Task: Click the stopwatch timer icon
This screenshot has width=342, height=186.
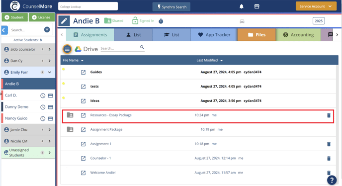Action: pos(161,21)
